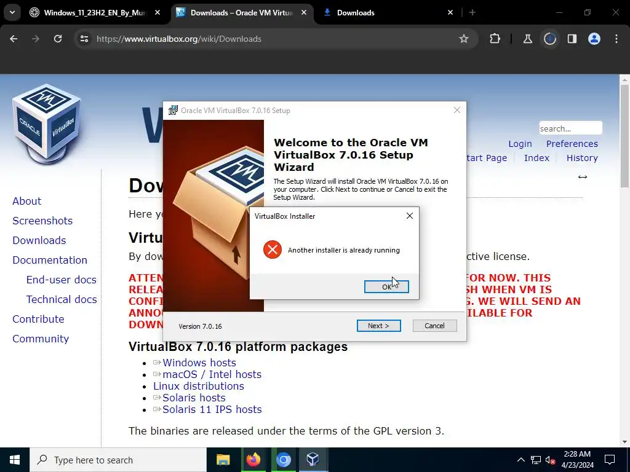Viewport: 630px width, 472px height.
Task: Open the Login link
Action: [x=520, y=144]
